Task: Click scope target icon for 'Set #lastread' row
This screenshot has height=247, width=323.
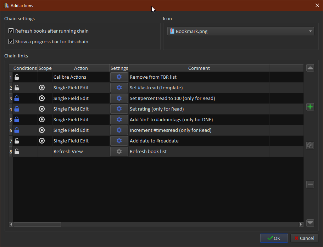Action: click(42, 88)
